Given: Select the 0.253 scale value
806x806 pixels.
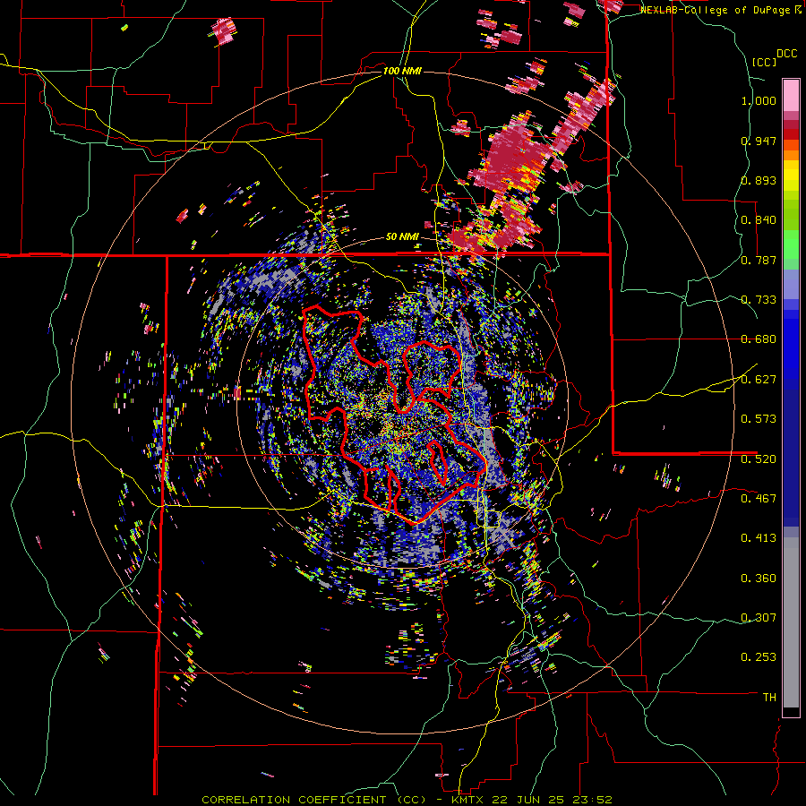Looking at the screenshot, I should coord(759,657).
